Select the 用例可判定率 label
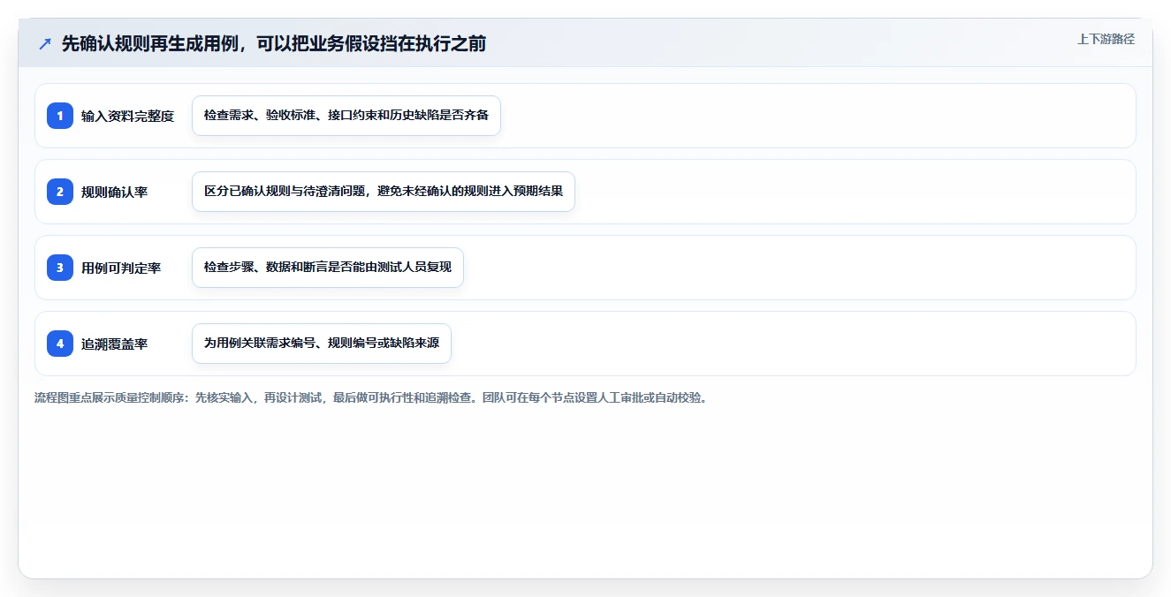Screen dimensions: 1171x597 pyautogui.click(x=121, y=268)
